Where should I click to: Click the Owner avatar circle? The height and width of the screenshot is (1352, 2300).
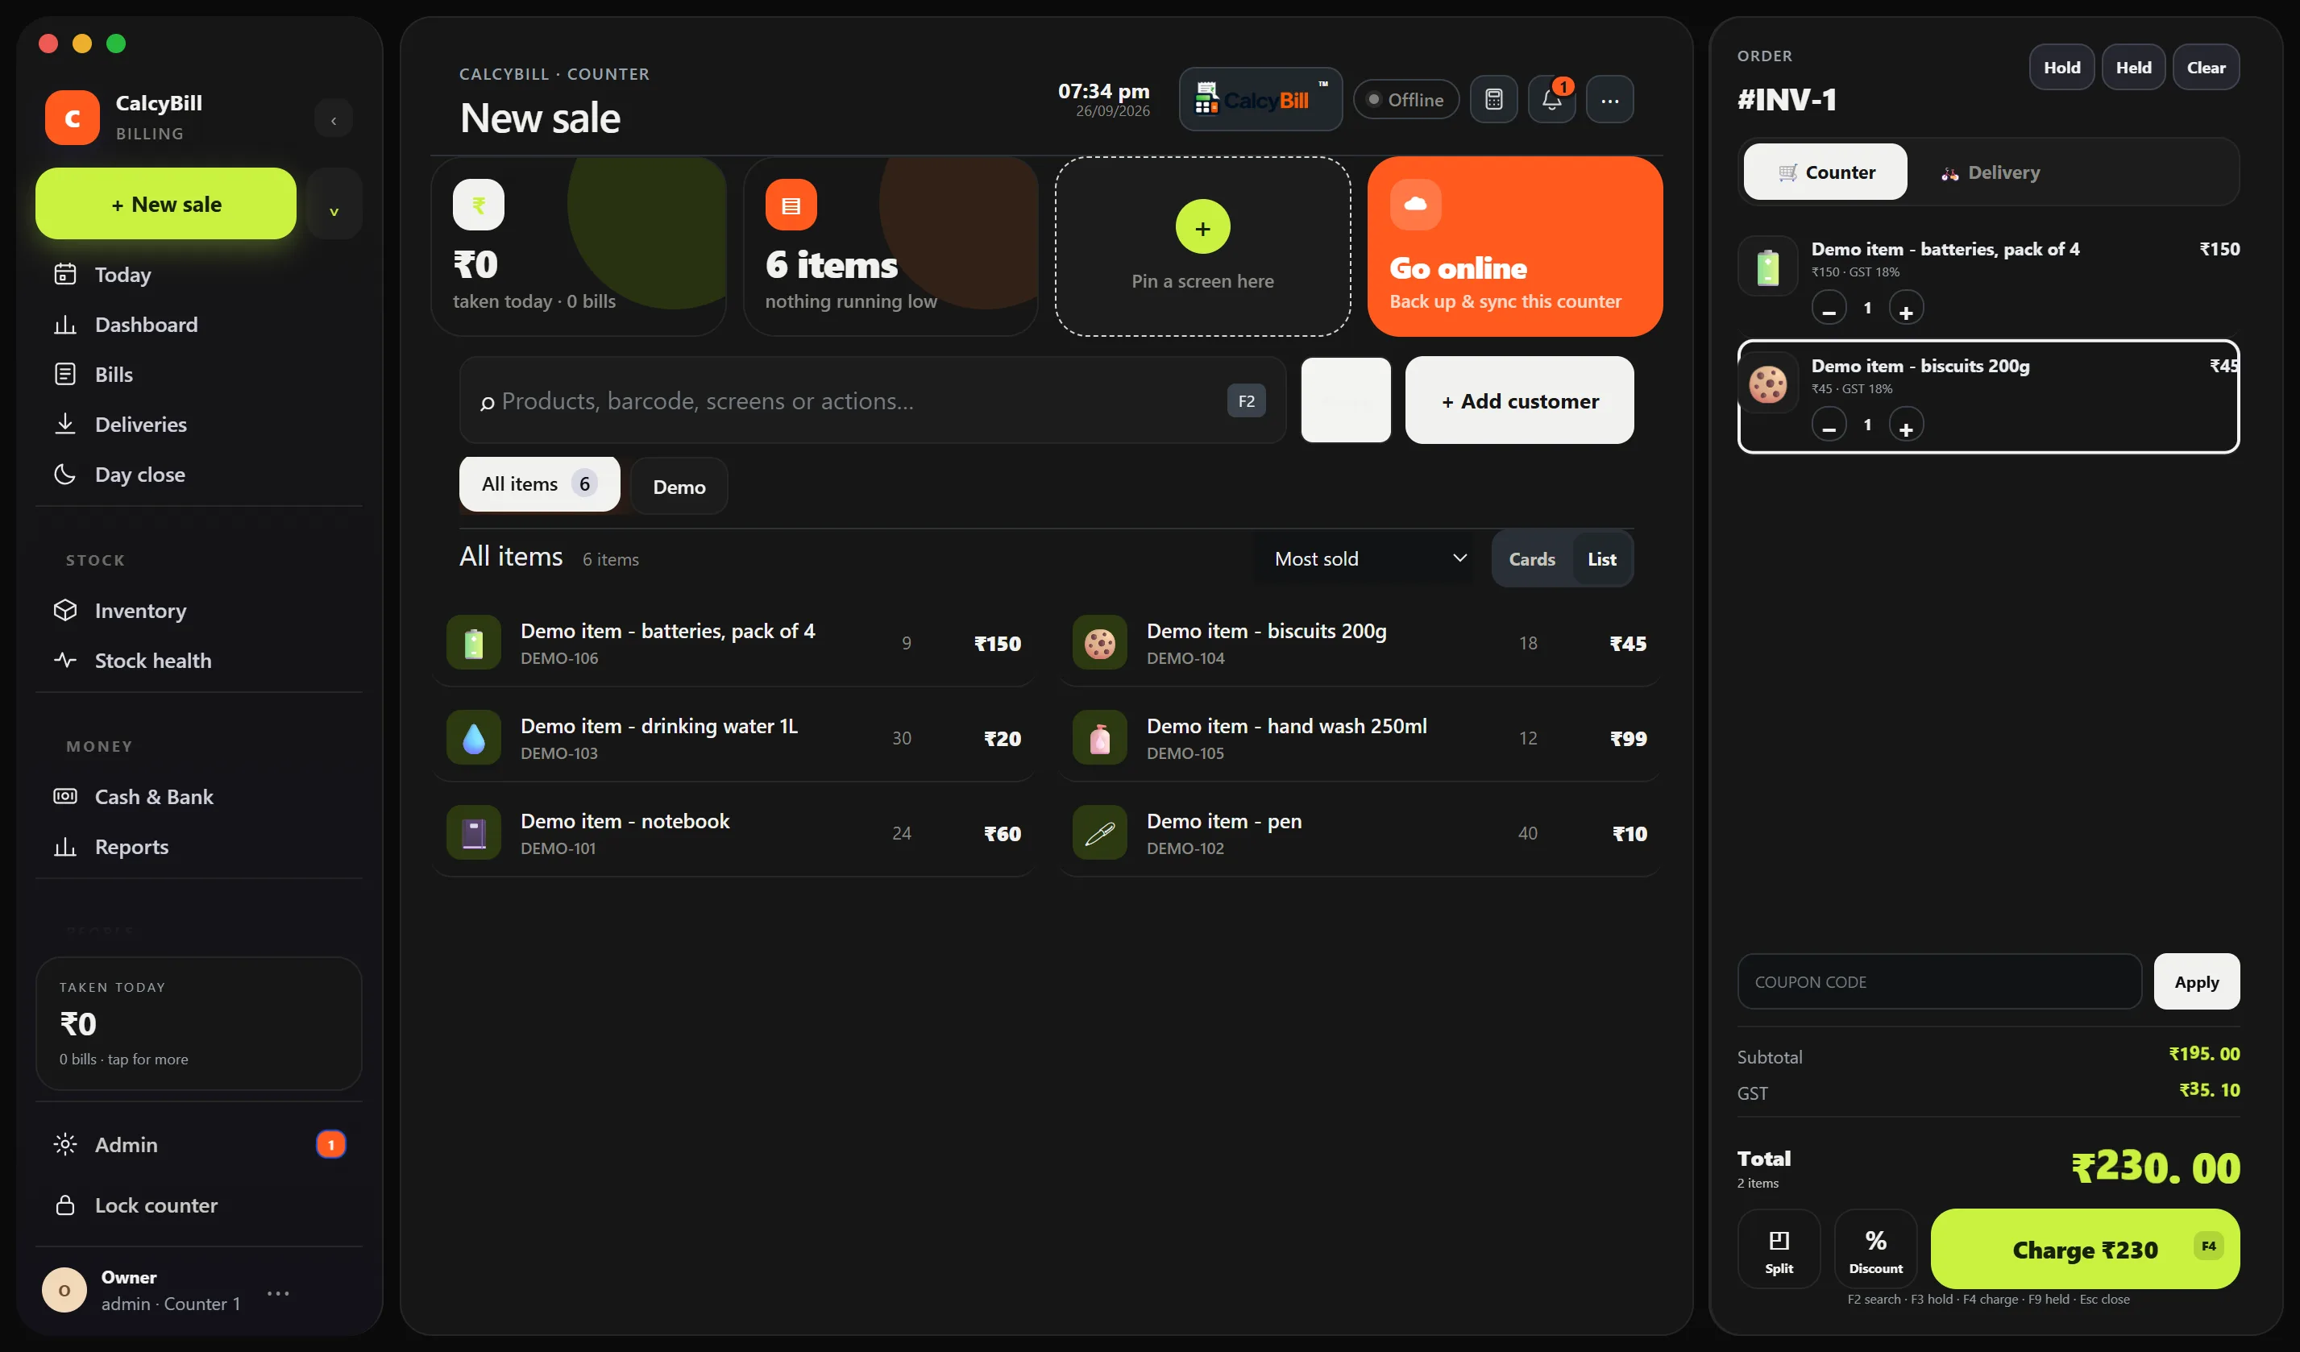[64, 1290]
